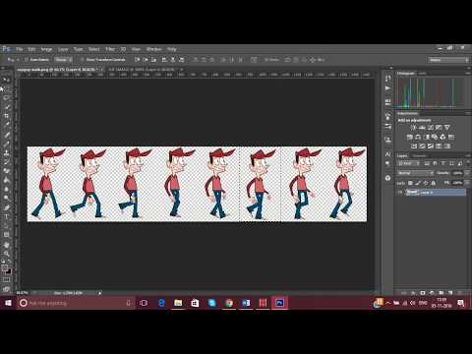Open the workspace switcher dropdown

click(x=448, y=60)
